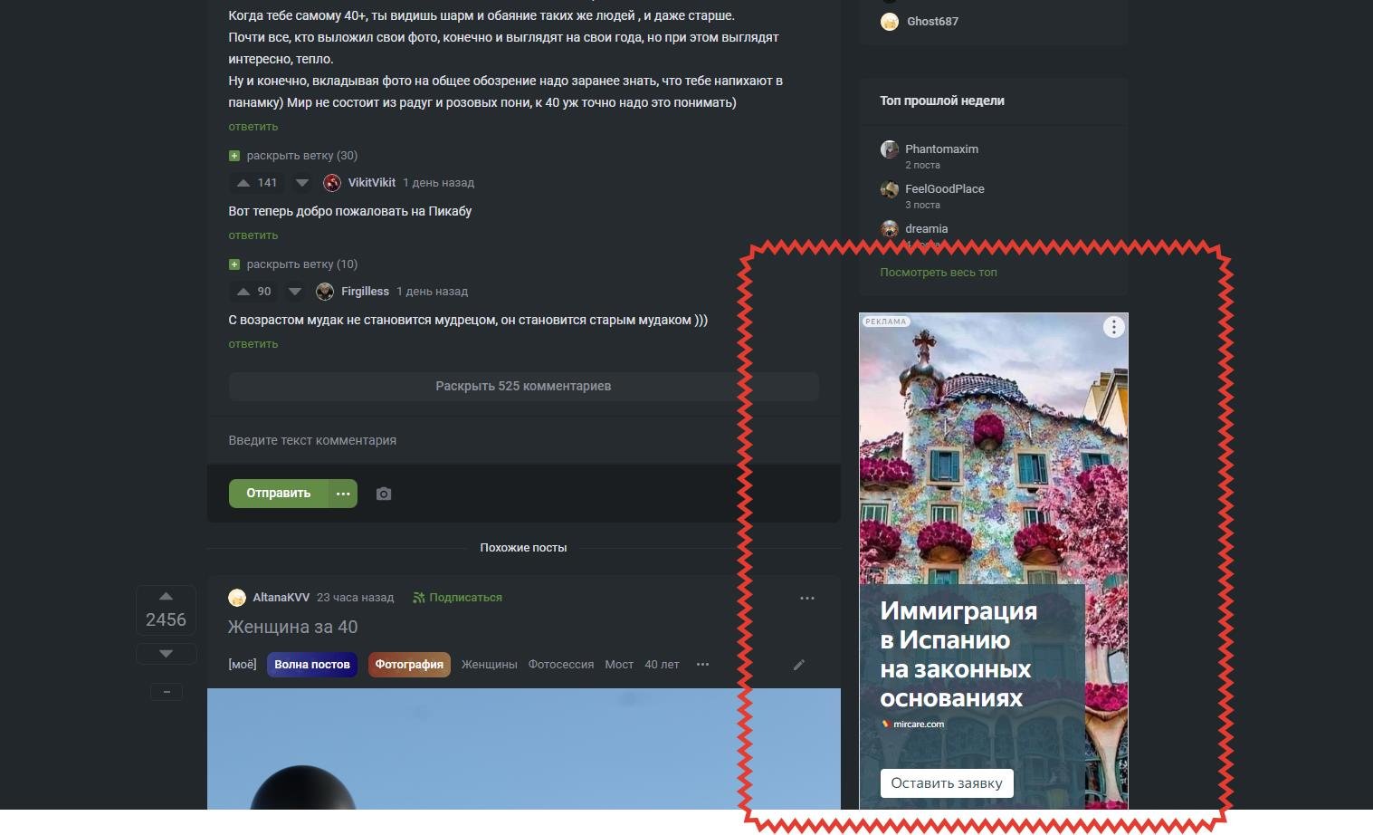Open AltanaKVV post options menu
1373x835 pixels.
806,598
